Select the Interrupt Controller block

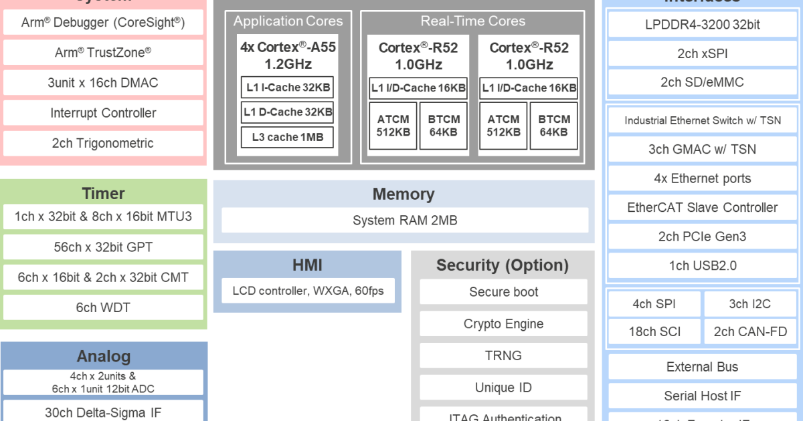(x=103, y=113)
